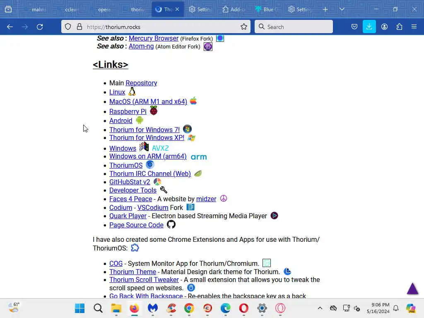Click the GitHub Octocat icon
The width and height of the screenshot is (424, 318).
pyautogui.click(x=171, y=224)
